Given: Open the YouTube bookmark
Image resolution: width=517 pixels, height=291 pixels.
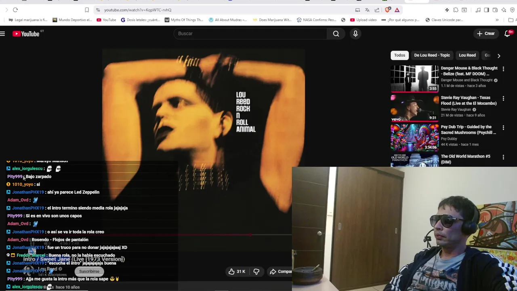Looking at the screenshot, I should (106, 20).
